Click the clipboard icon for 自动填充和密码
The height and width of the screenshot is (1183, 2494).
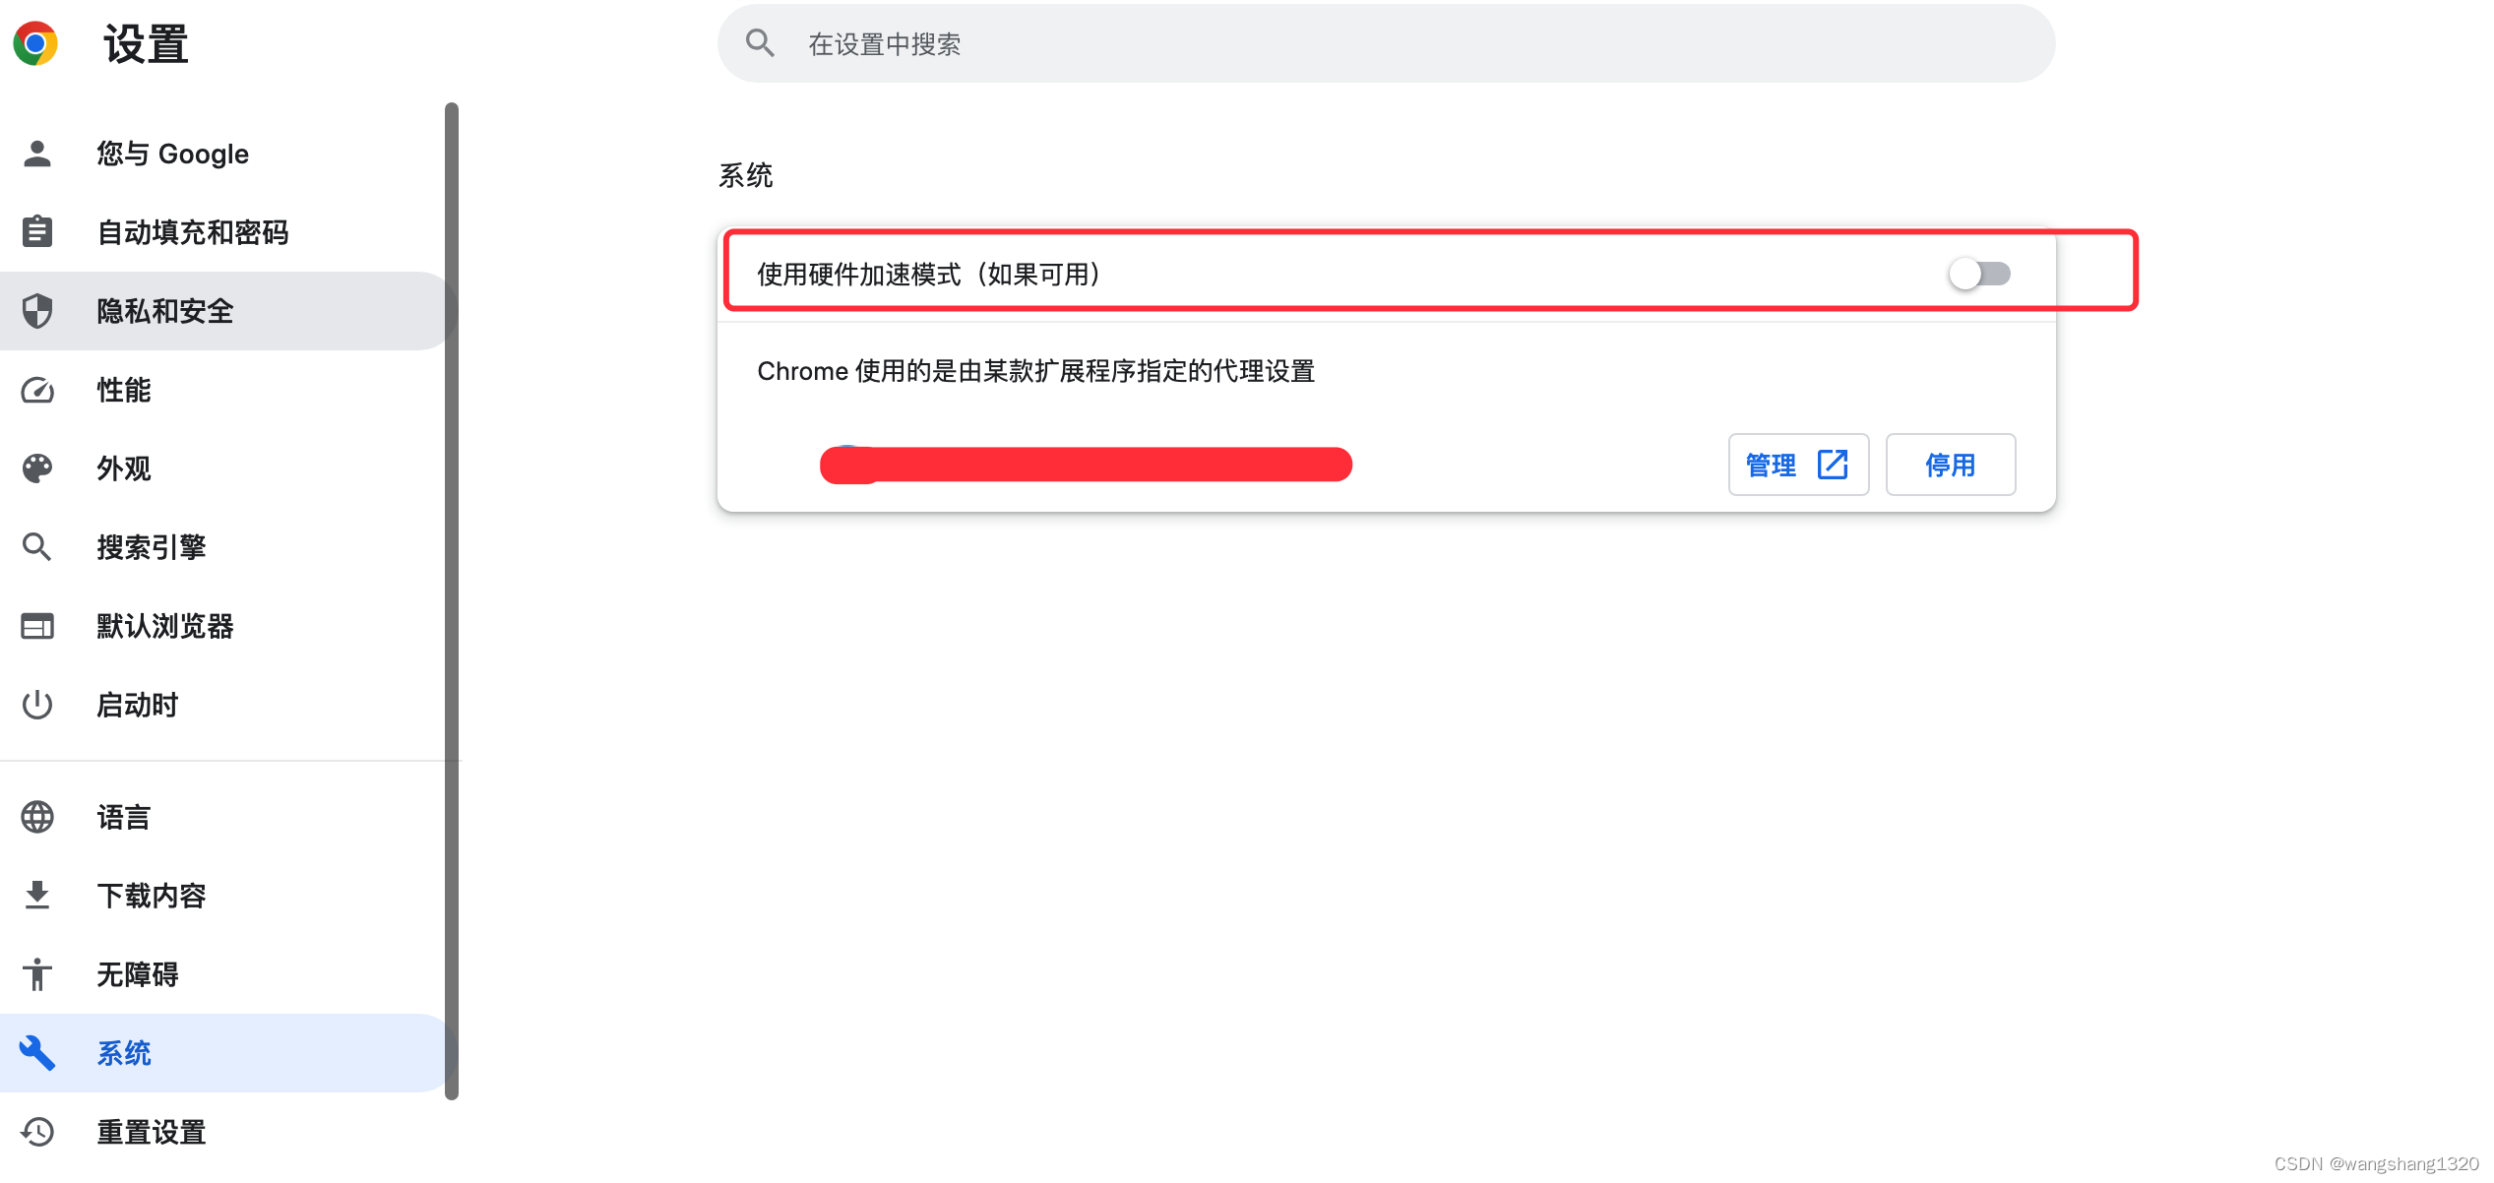click(x=37, y=232)
